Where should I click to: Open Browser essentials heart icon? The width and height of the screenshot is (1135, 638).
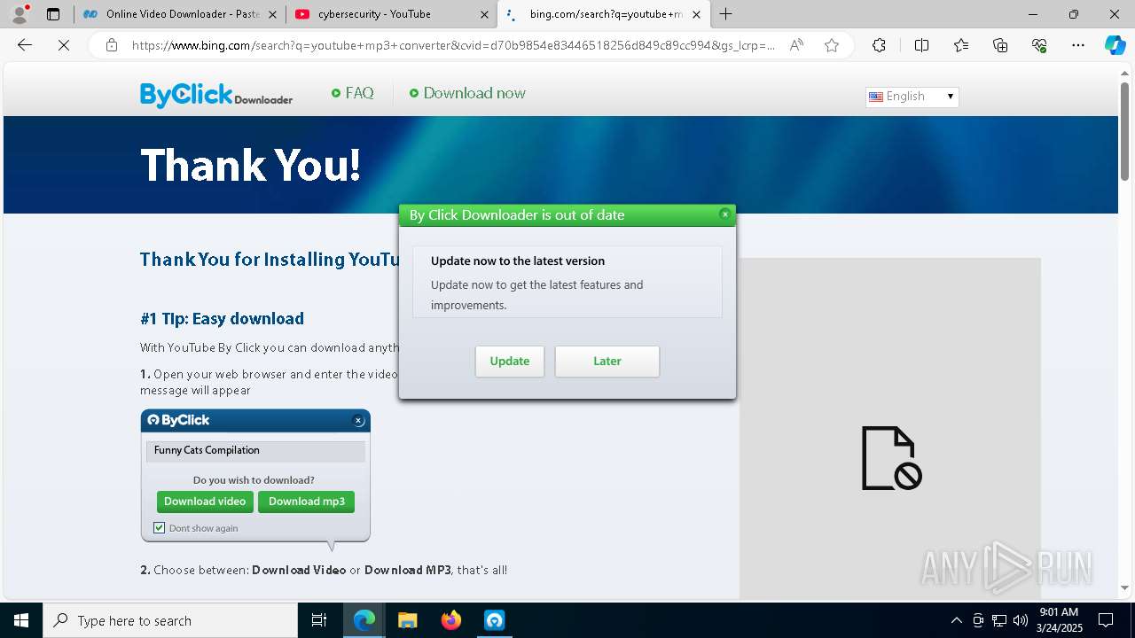(x=1039, y=45)
